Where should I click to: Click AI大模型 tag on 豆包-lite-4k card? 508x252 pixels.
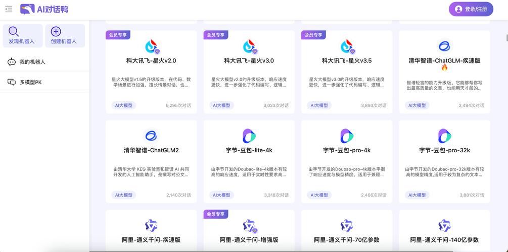(221, 195)
